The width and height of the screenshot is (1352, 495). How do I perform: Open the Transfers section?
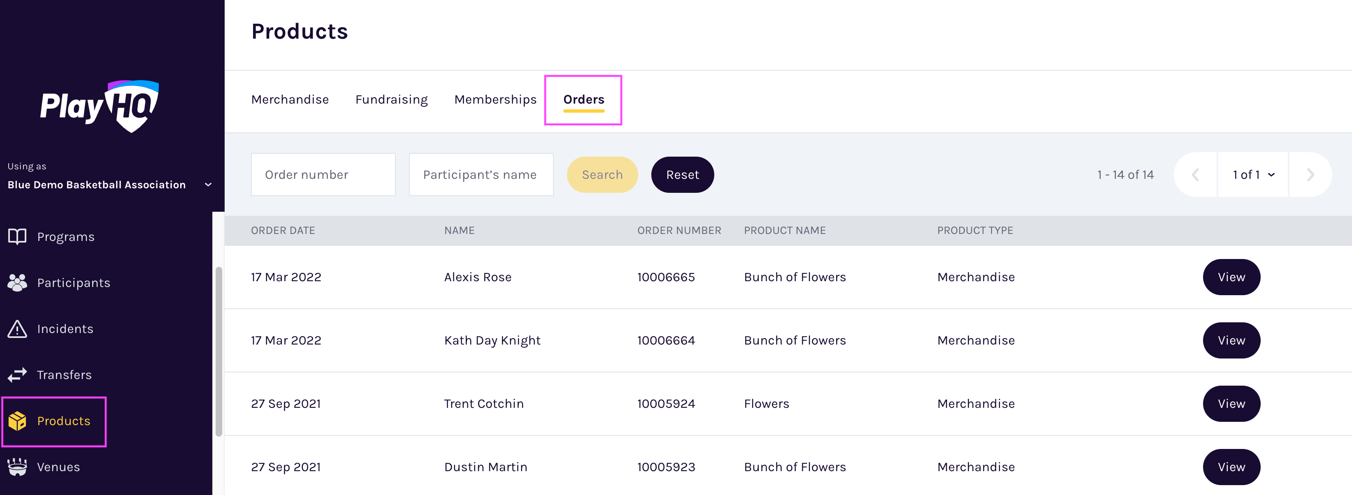click(64, 375)
